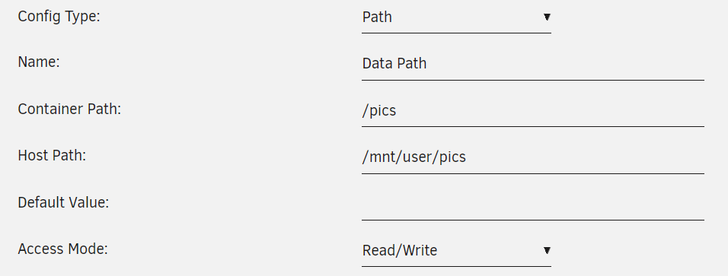Click the "Container Path:" label

(69, 109)
